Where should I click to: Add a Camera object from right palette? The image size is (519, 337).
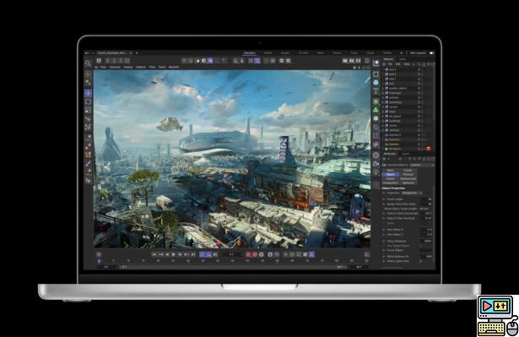(x=376, y=164)
